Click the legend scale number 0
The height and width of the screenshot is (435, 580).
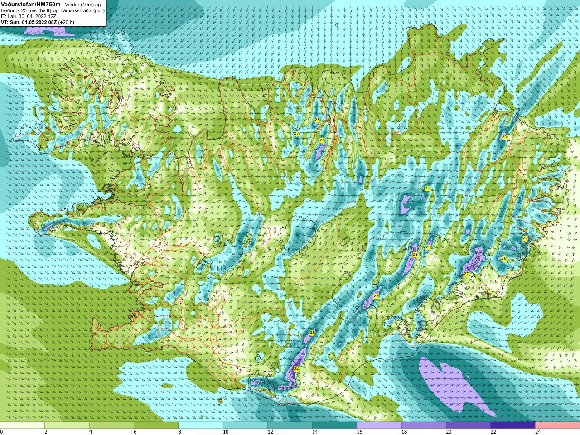pyautogui.click(x=1, y=432)
